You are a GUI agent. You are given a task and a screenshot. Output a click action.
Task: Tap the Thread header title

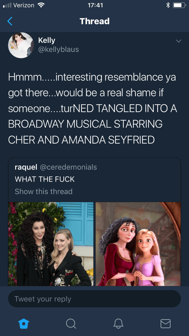pos(94,21)
